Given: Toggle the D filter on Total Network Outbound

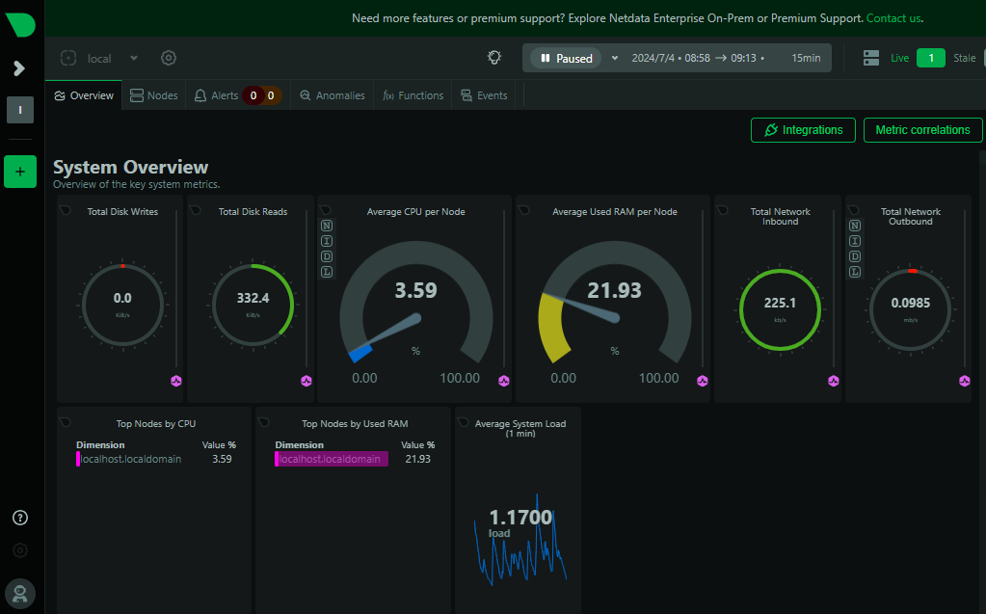Looking at the screenshot, I should pyautogui.click(x=855, y=256).
